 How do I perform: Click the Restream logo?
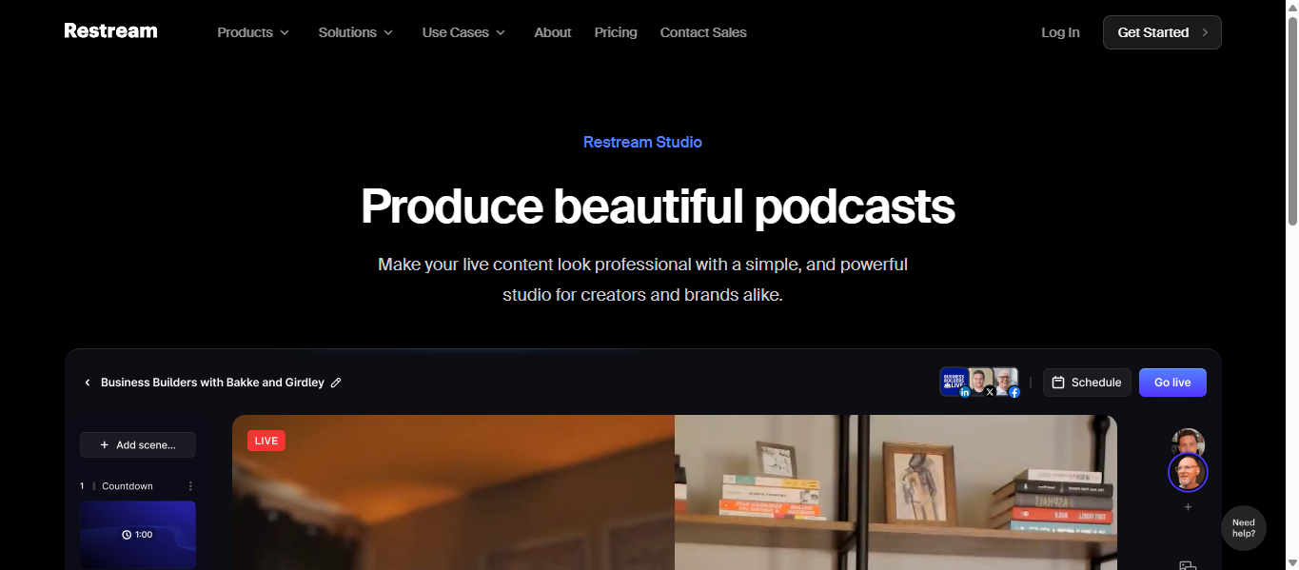(109, 30)
